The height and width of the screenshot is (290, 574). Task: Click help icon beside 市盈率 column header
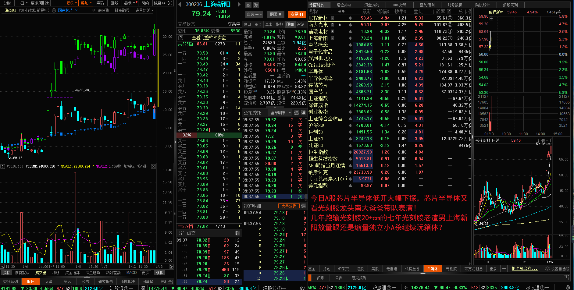pos(449,11)
